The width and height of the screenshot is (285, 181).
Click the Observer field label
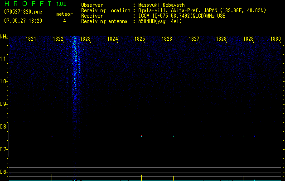[x=92, y=5]
